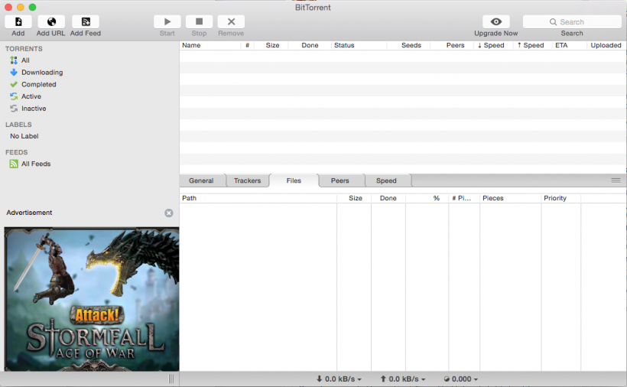This screenshot has width=627, height=387.
Task: Click the Active sync arrows icon
Action: [x=14, y=96]
